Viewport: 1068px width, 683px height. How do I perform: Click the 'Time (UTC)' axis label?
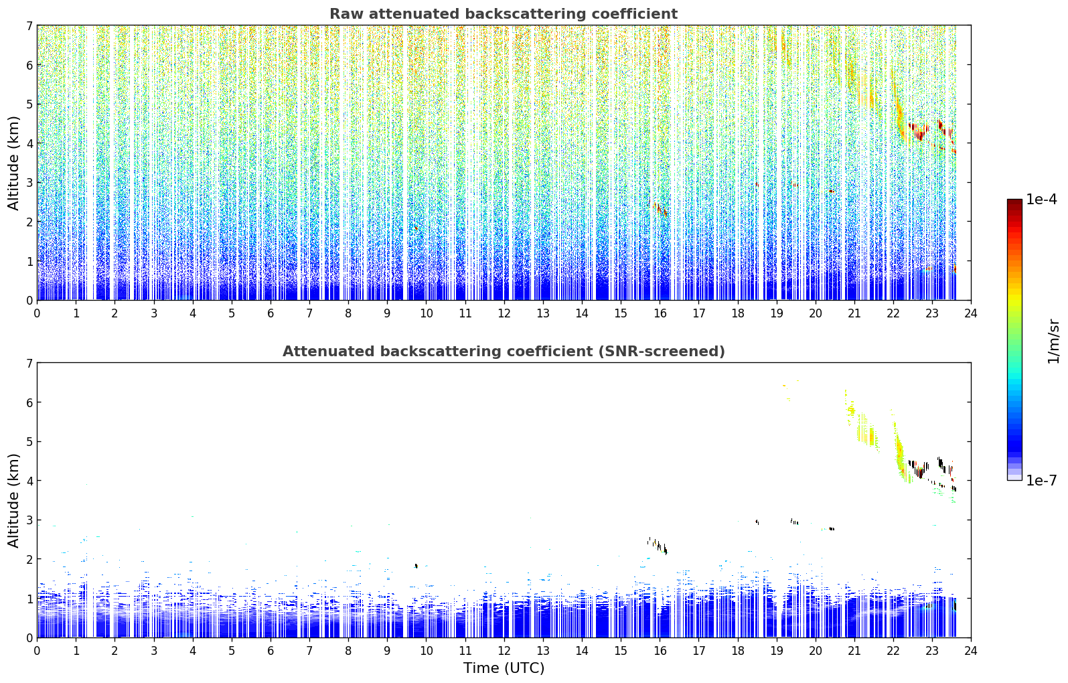point(504,668)
